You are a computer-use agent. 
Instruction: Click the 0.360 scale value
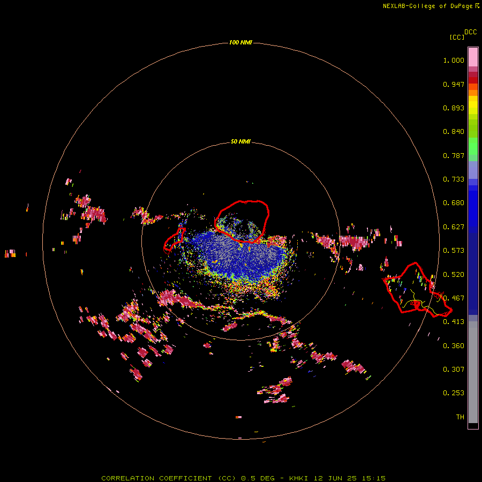pyautogui.click(x=454, y=346)
